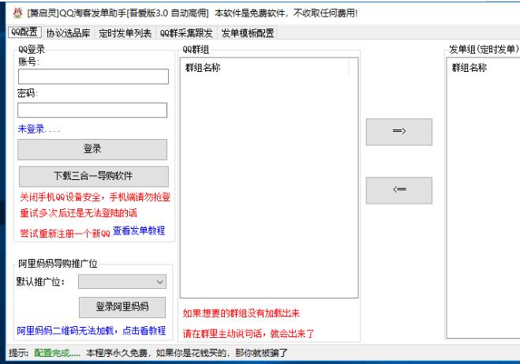Open the 阿里妈妈二维码无法加载 tutorial link
The height and width of the screenshot is (364, 520).
pyautogui.click(x=92, y=331)
